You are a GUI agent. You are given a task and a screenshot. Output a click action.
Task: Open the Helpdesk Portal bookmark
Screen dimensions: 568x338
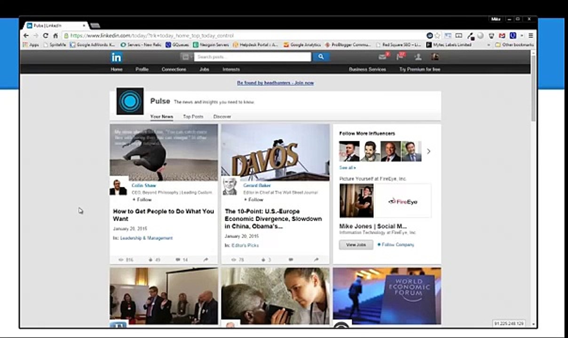click(x=255, y=45)
